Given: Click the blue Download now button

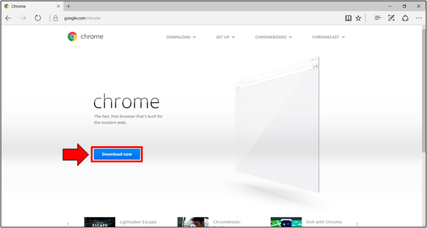Looking at the screenshot, I should point(117,154).
